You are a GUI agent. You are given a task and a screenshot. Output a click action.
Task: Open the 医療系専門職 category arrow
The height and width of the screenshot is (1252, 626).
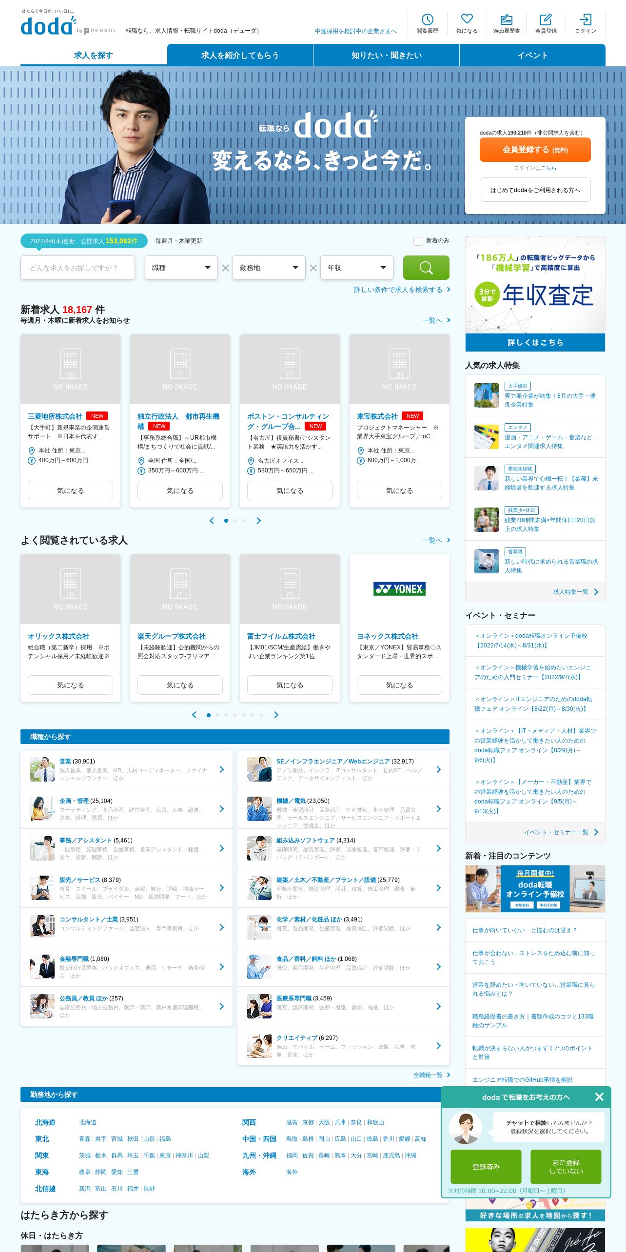[x=439, y=1006]
